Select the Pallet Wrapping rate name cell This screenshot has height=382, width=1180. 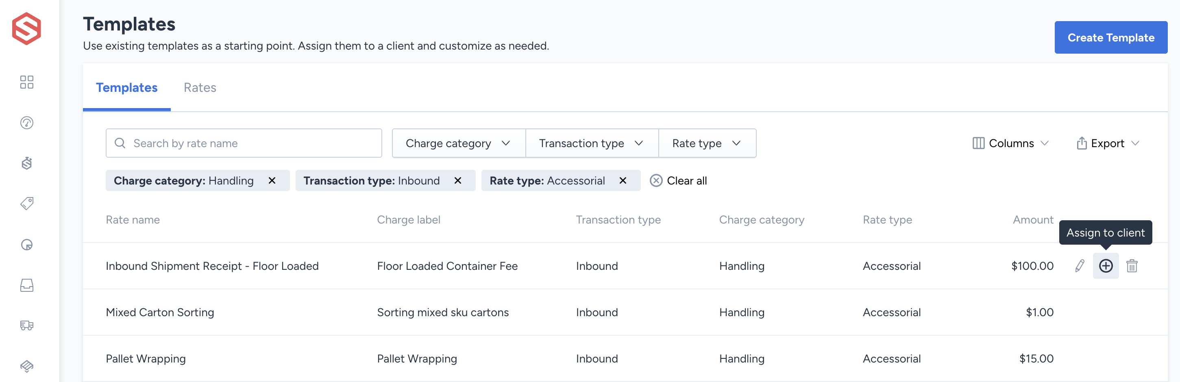point(145,359)
